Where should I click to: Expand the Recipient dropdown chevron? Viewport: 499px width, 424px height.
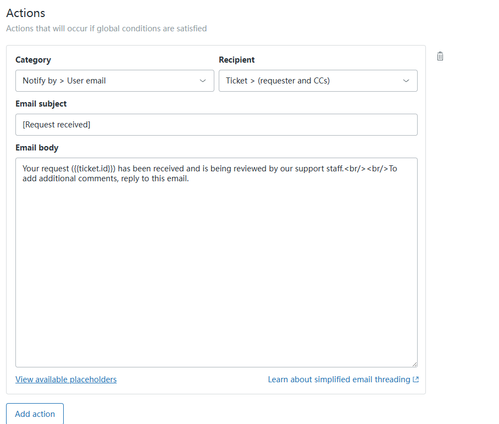pyautogui.click(x=406, y=81)
